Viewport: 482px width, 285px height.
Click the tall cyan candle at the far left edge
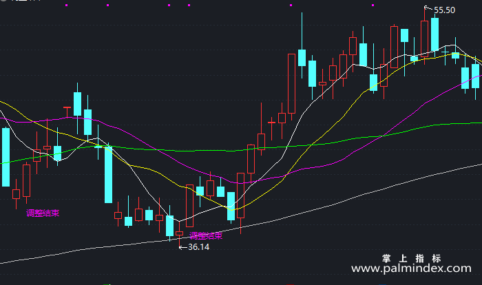[x=6, y=157]
